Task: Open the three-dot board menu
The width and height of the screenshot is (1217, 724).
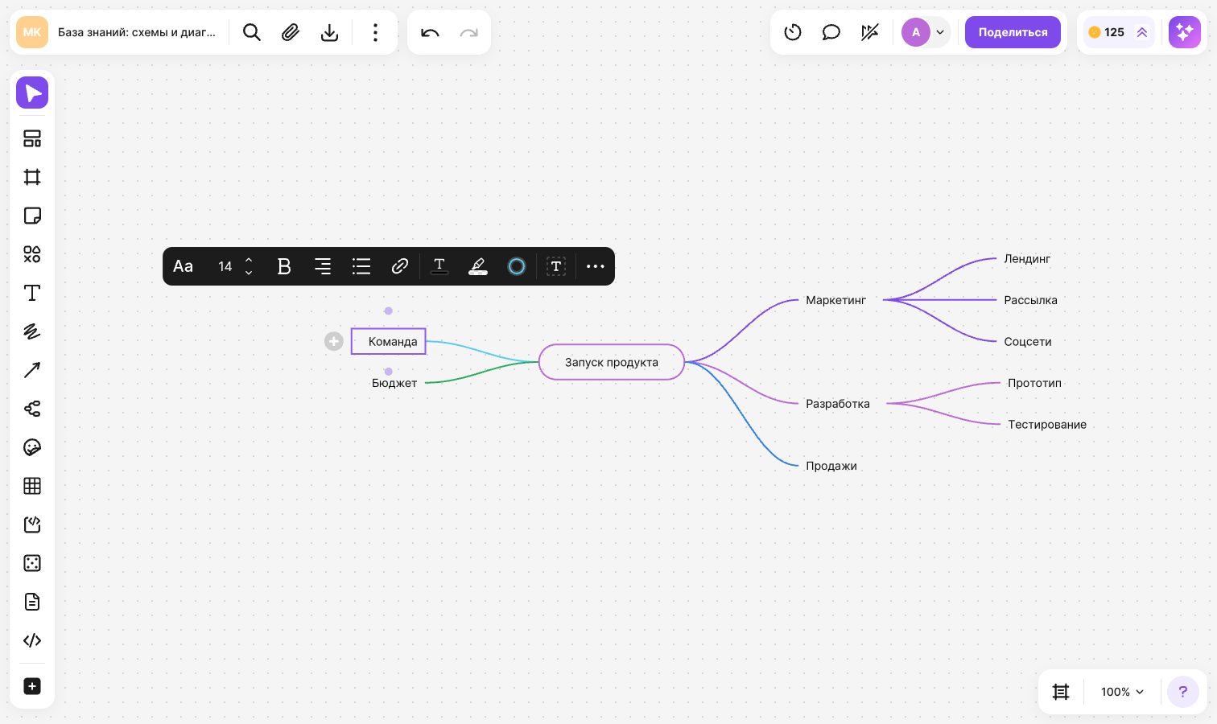Action: 375,32
